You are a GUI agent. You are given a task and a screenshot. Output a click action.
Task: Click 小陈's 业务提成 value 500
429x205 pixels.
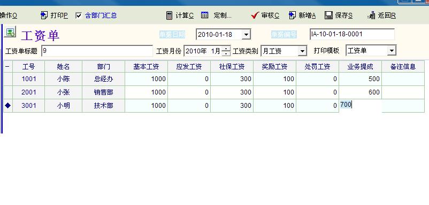tap(361, 79)
